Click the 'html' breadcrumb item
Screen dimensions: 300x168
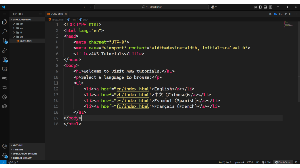pos(73,19)
